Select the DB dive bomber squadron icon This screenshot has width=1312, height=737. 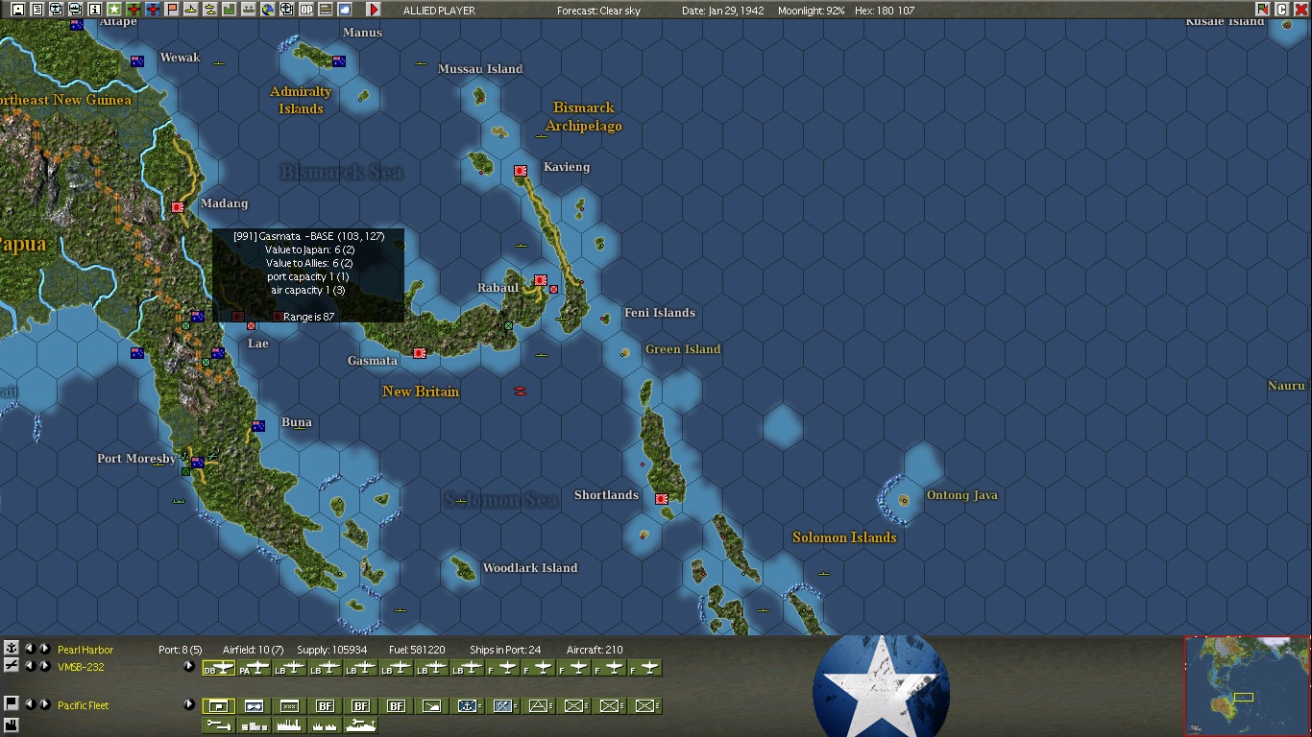coord(219,668)
